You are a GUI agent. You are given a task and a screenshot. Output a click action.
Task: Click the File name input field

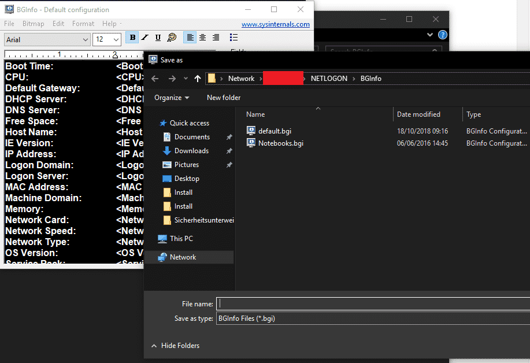[373, 303]
